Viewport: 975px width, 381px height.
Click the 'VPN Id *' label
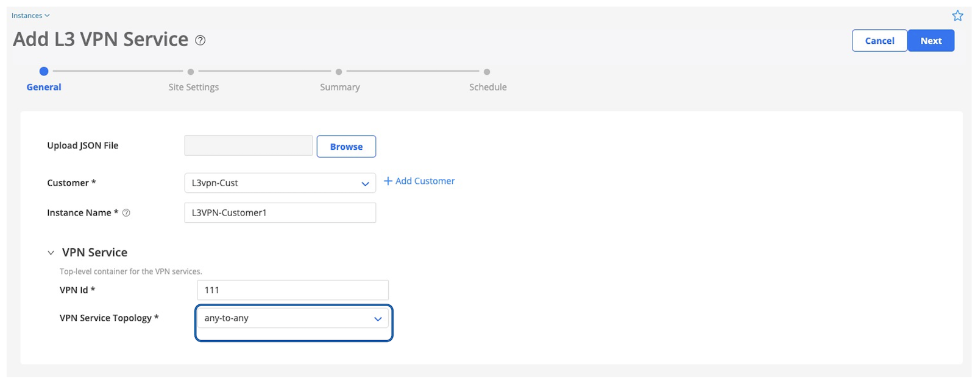point(77,290)
